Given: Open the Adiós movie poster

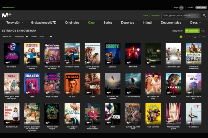Looking at the screenshot, I should [92, 84].
